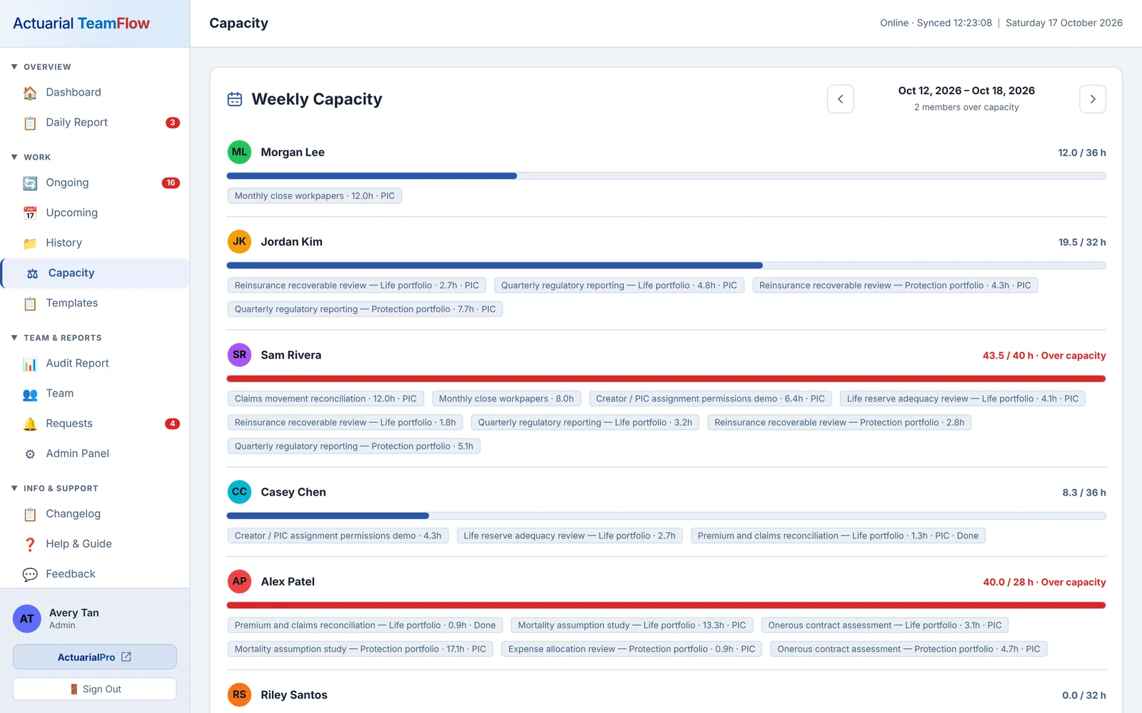The width and height of the screenshot is (1142, 713).
Task: Click the Audit Report chart icon
Action: click(x=30, y=364)
